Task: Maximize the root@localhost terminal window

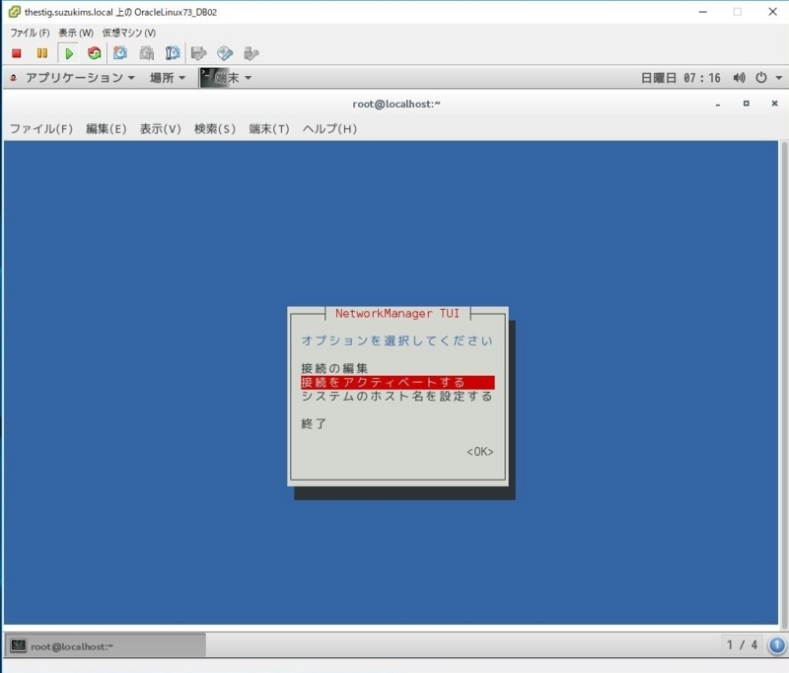Action: click(747, 104)
